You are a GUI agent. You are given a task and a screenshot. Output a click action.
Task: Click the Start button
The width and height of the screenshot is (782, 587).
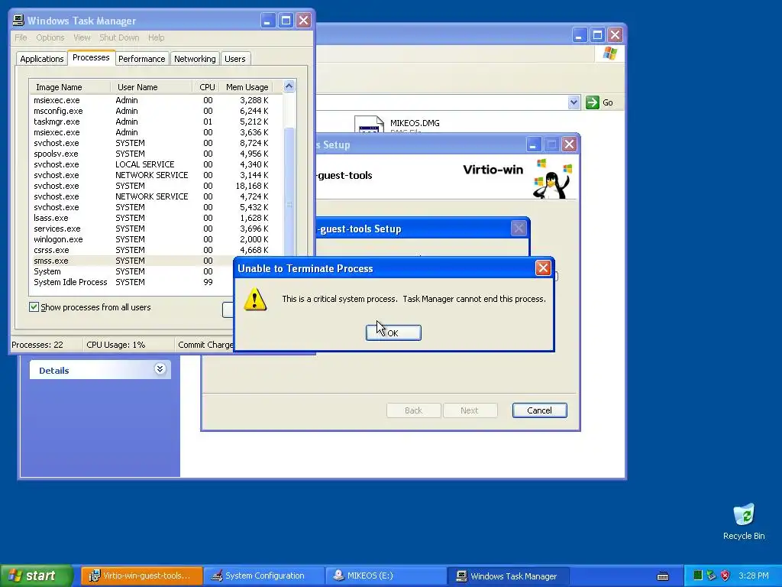pyautogui.click(x=36, y=576)
